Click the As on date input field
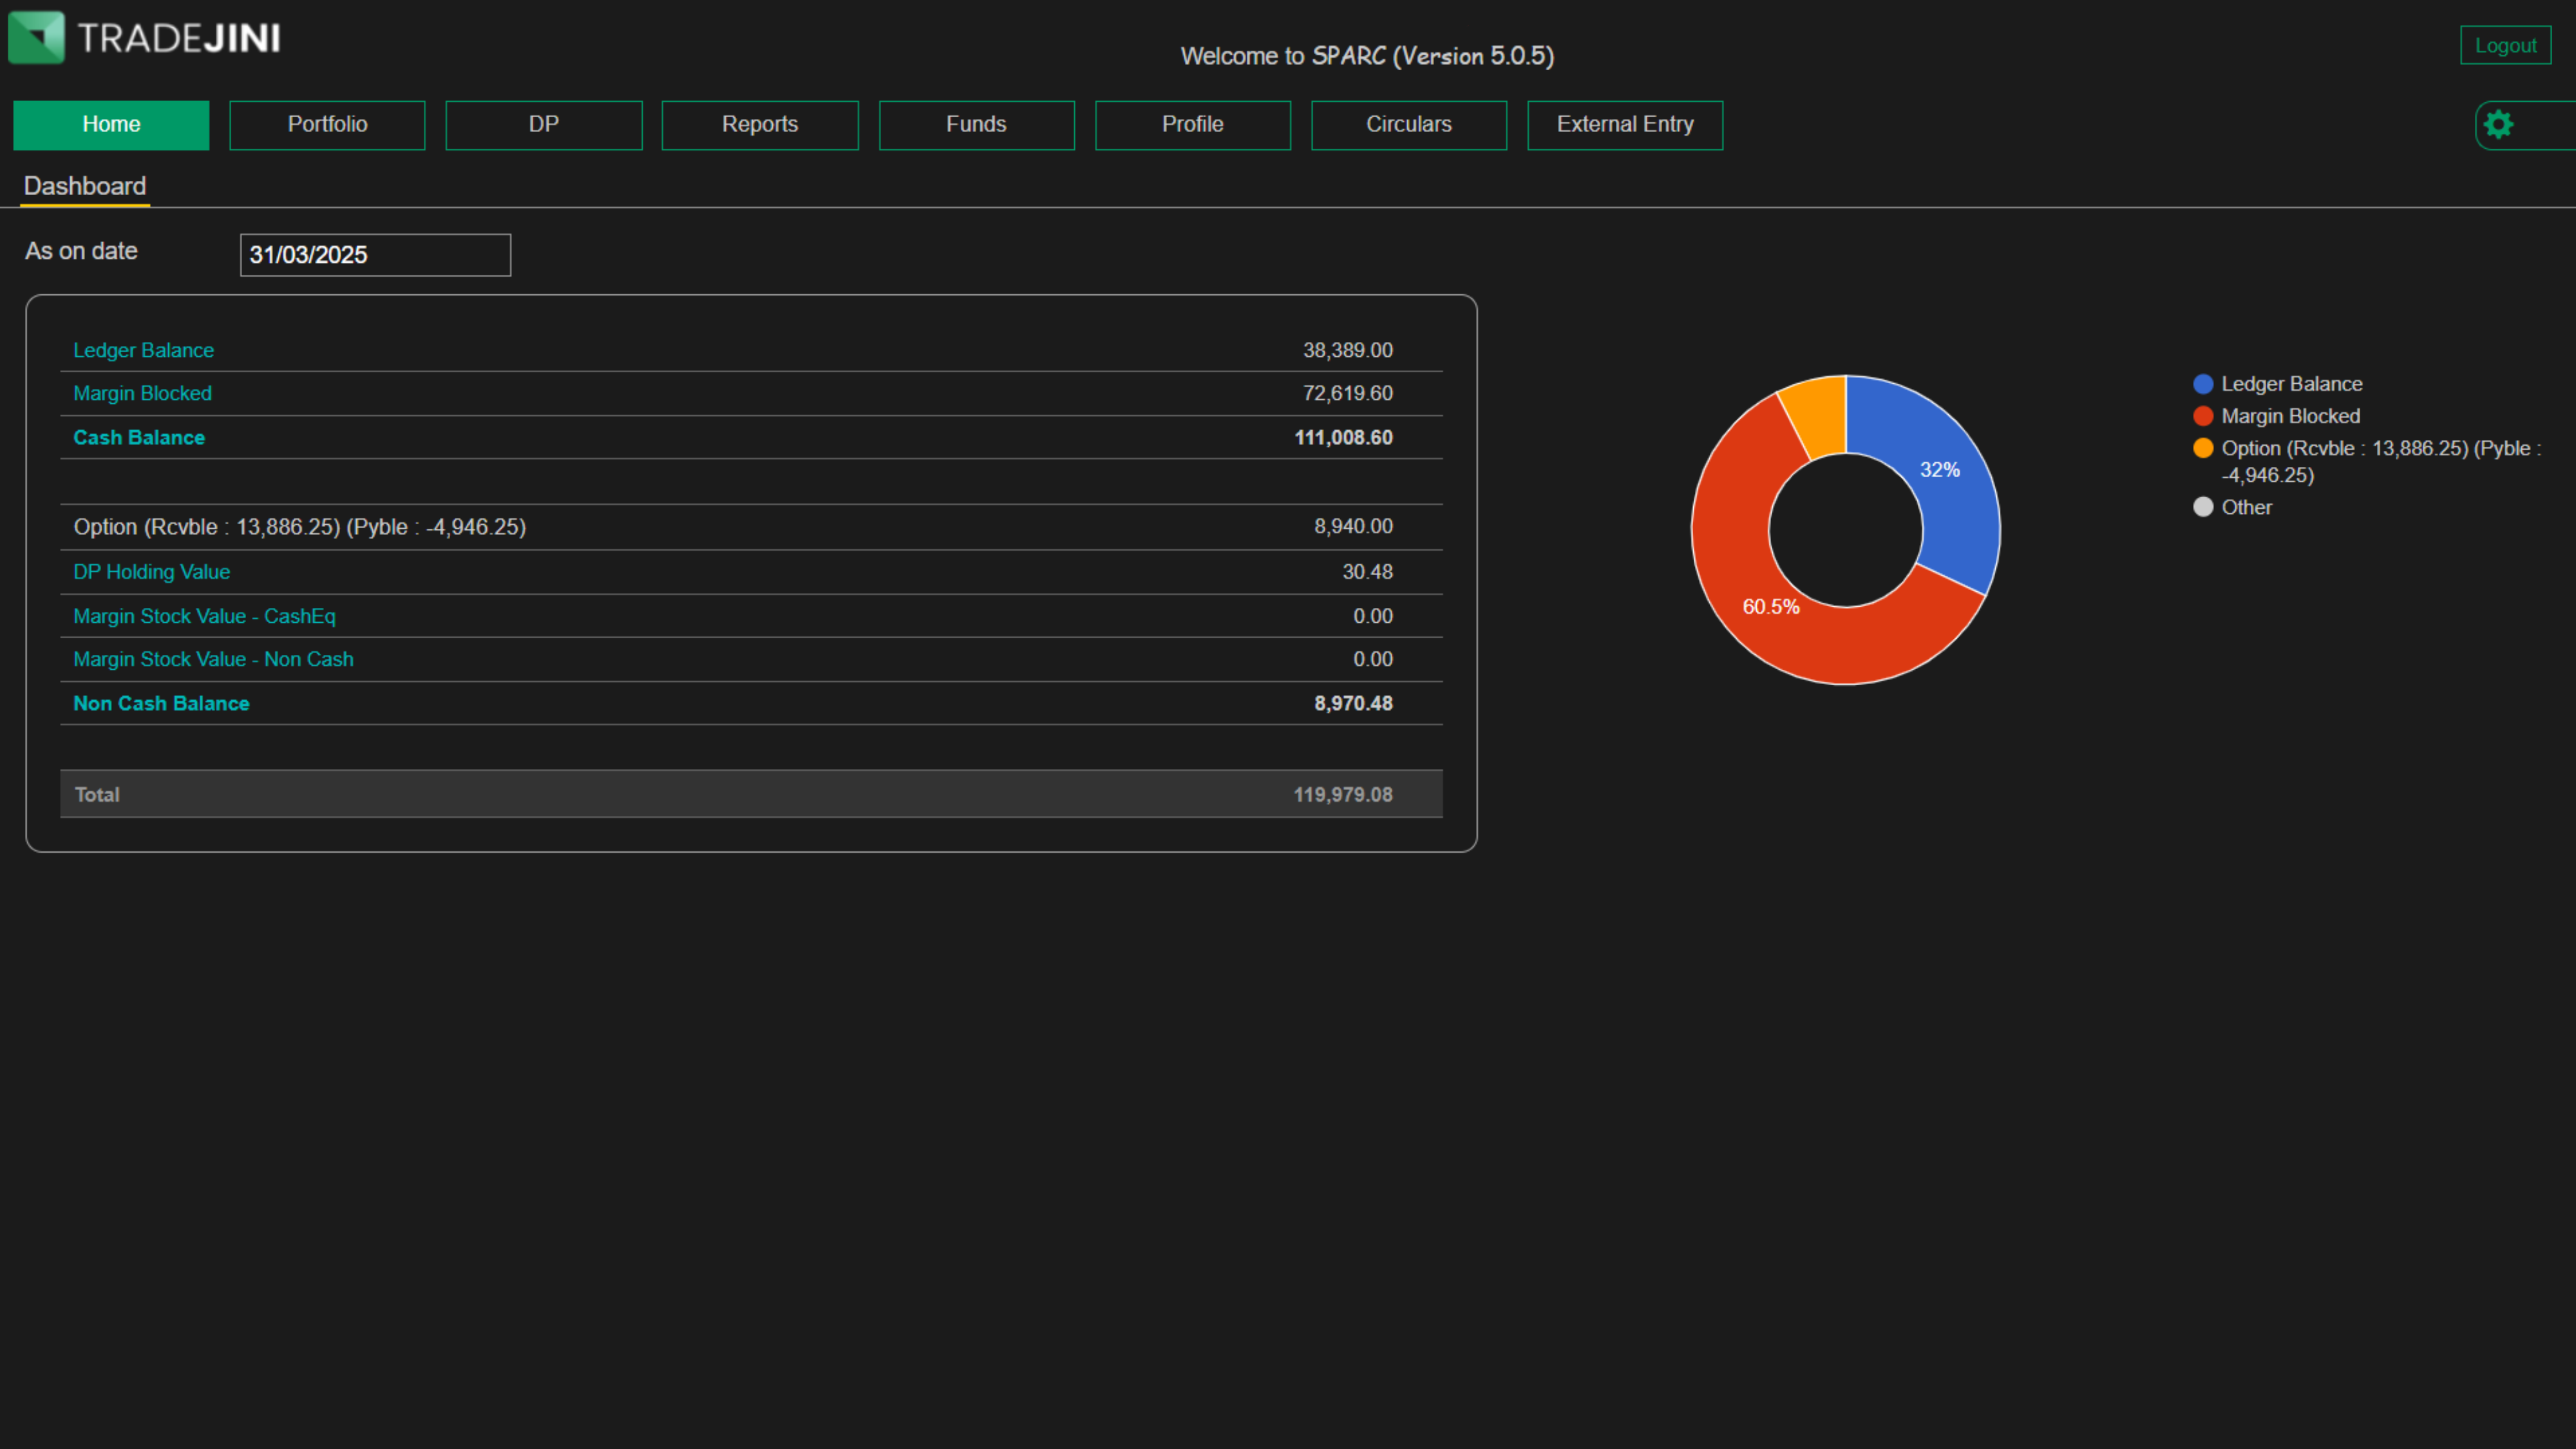Image resolution: width=2576 pixels, height=1449 pixels. point(375,255)
